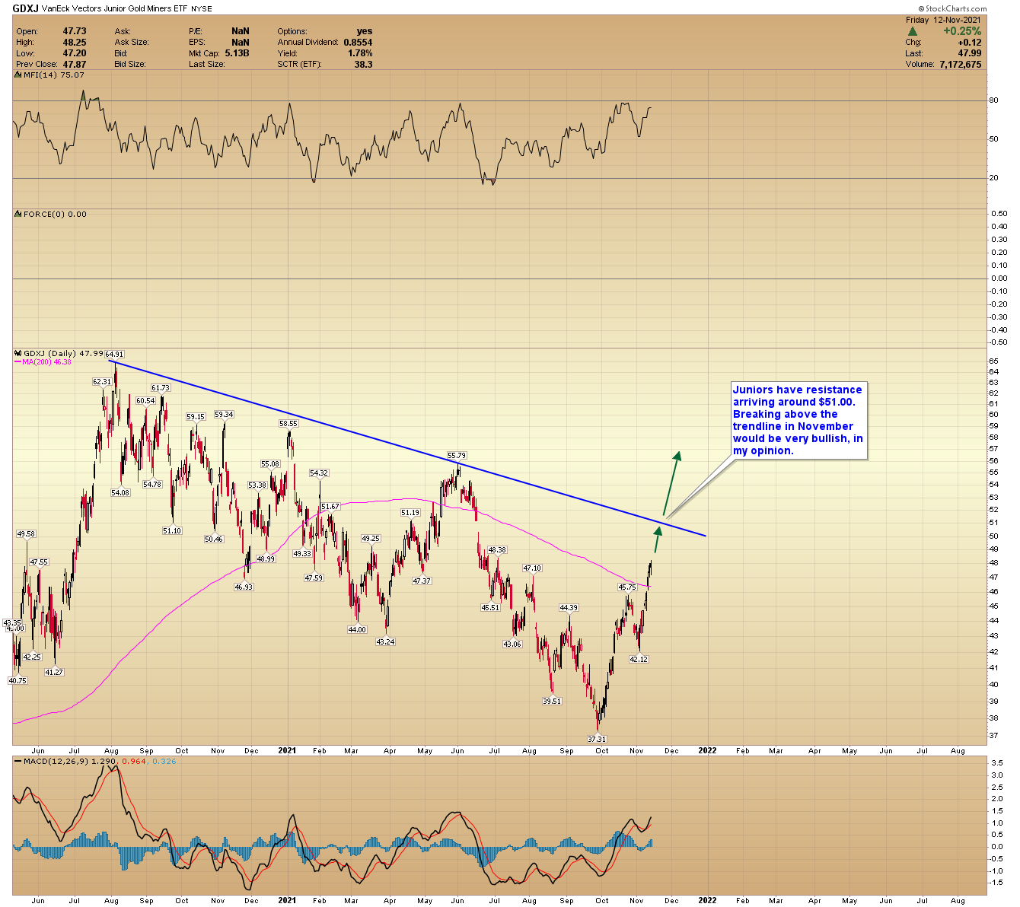Viewport: 1020px width, 907px height.
Task: Click the 55.79 price label on the trendline
Action: point(457,454)
